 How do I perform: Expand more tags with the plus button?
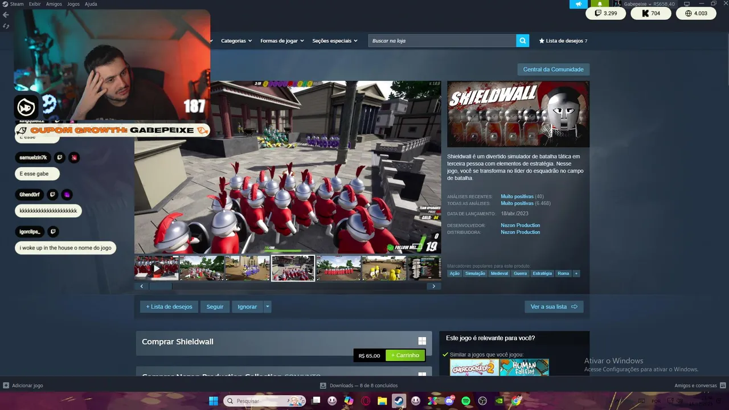tap(576, 273)
